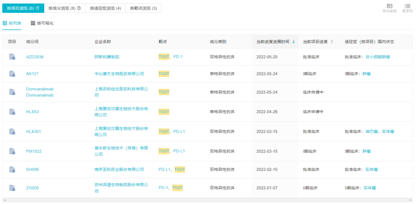Viewport: 416px width, 204px height.
Task: Open 肿瘤 indication in AK127 row
Action: click(x=367, y=74)
